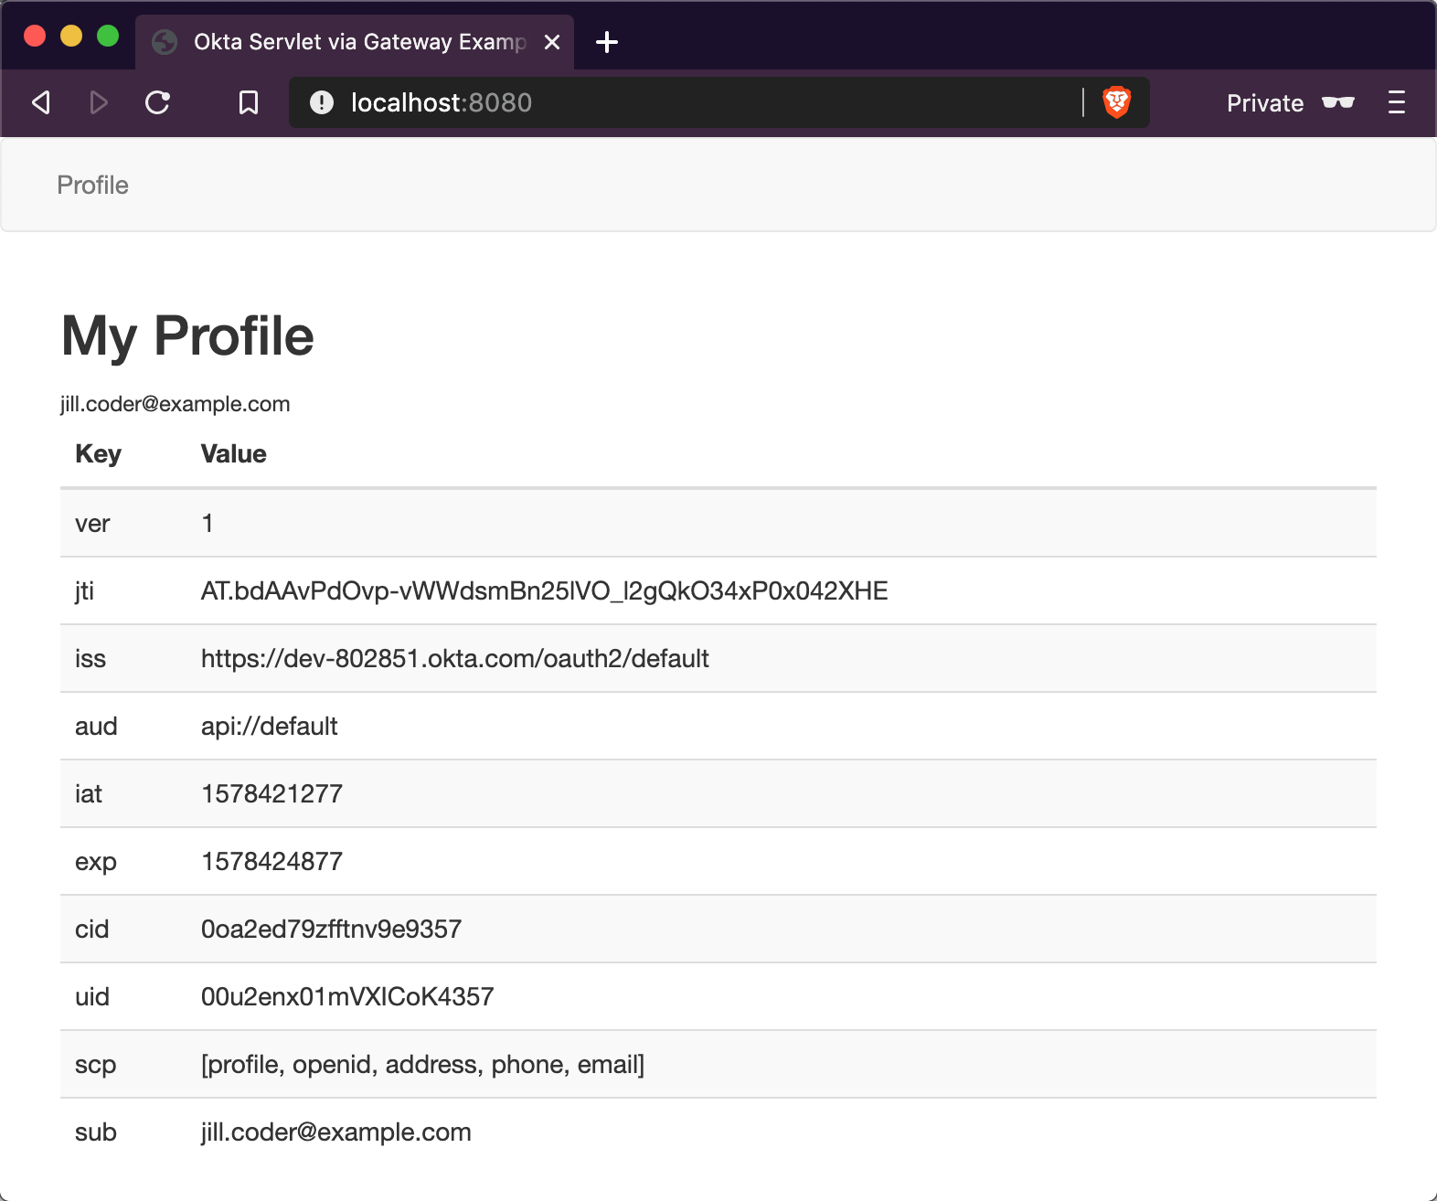The width and height of the screenshot is (1437, 1201).
Task: Click the Private window glasses icon
Action: coord(1337,102)
